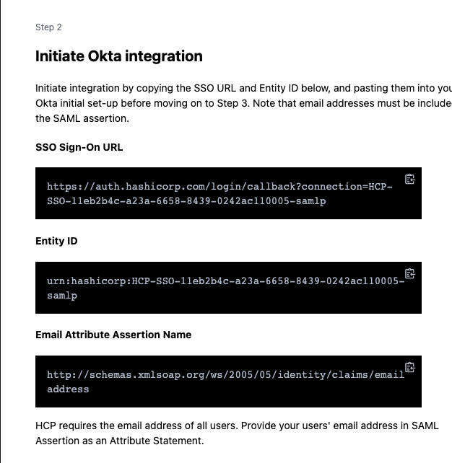
Task: Click the "Step 2" label
Action: [x=48, y=27]
